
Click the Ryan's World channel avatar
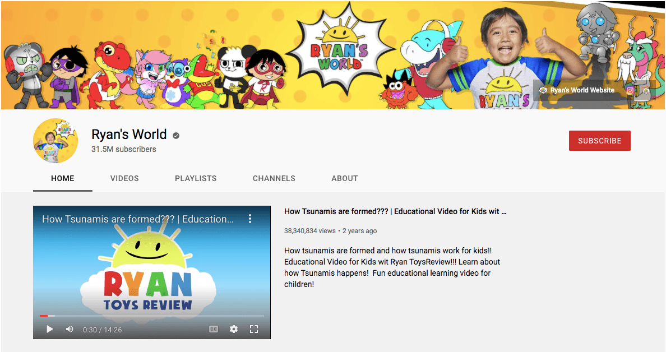(55, 141)
